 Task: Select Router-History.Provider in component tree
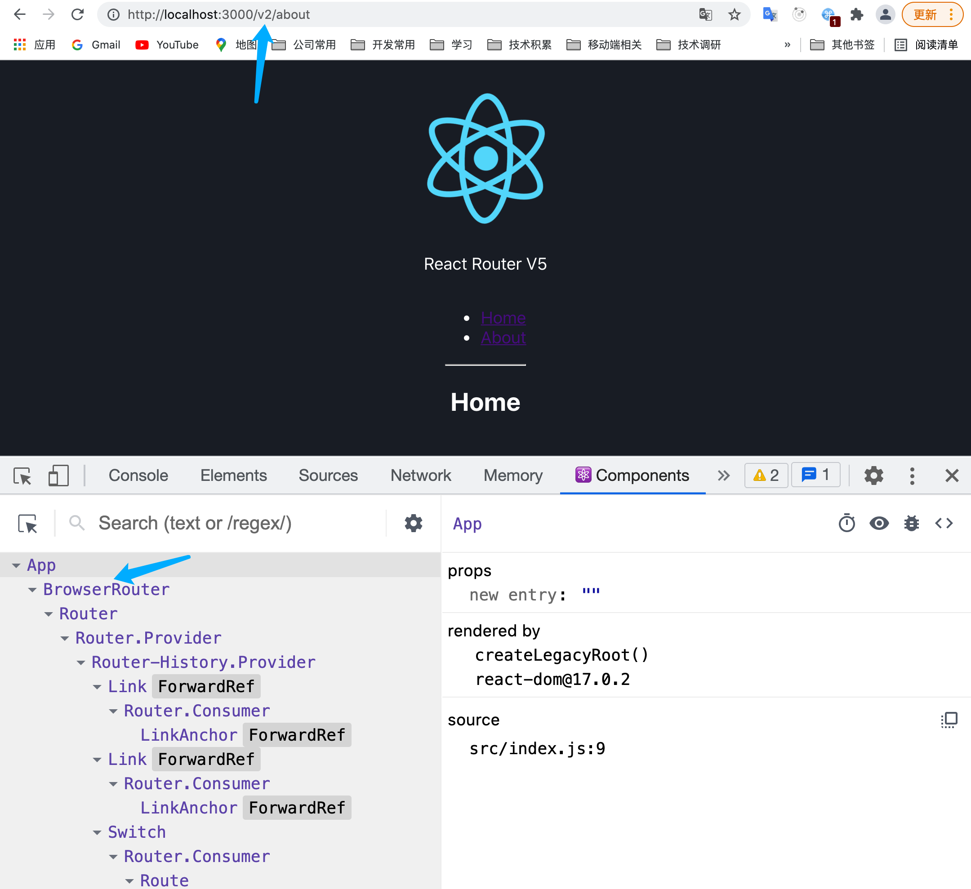click(203, 662)
